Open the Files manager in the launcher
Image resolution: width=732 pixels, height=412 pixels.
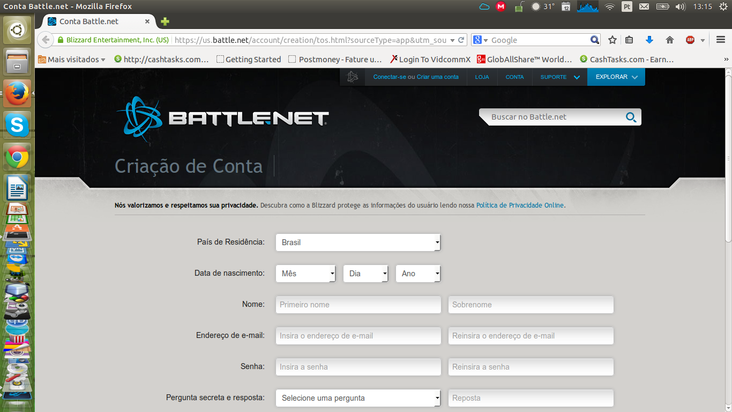pyautogui.click(x=18, y=62)
